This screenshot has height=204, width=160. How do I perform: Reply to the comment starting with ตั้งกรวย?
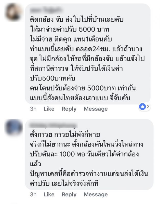[69, 195]
